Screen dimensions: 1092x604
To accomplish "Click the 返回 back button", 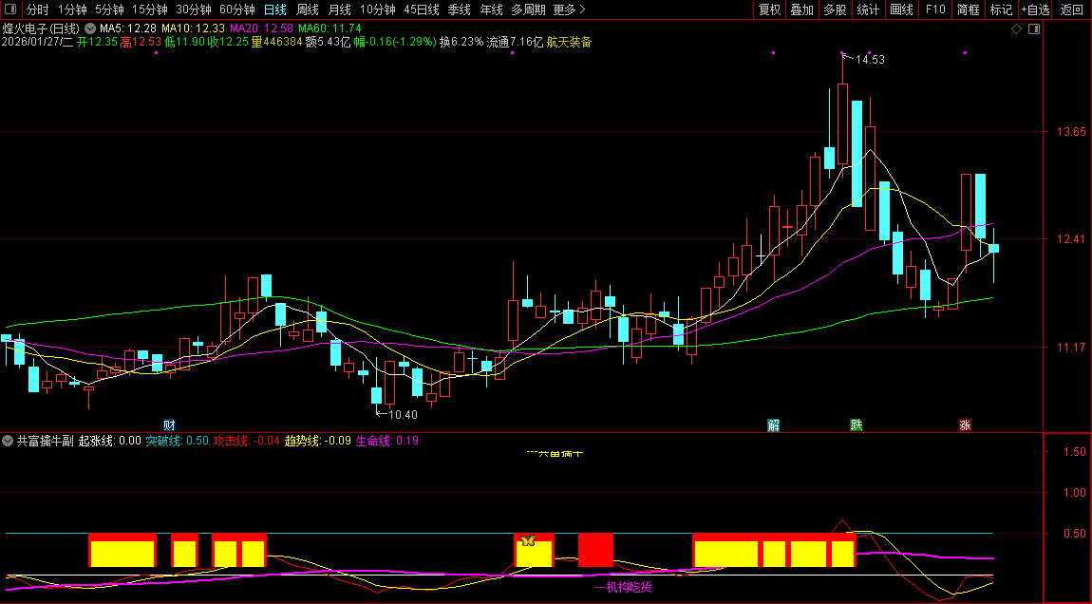I will coord(1072,9).
